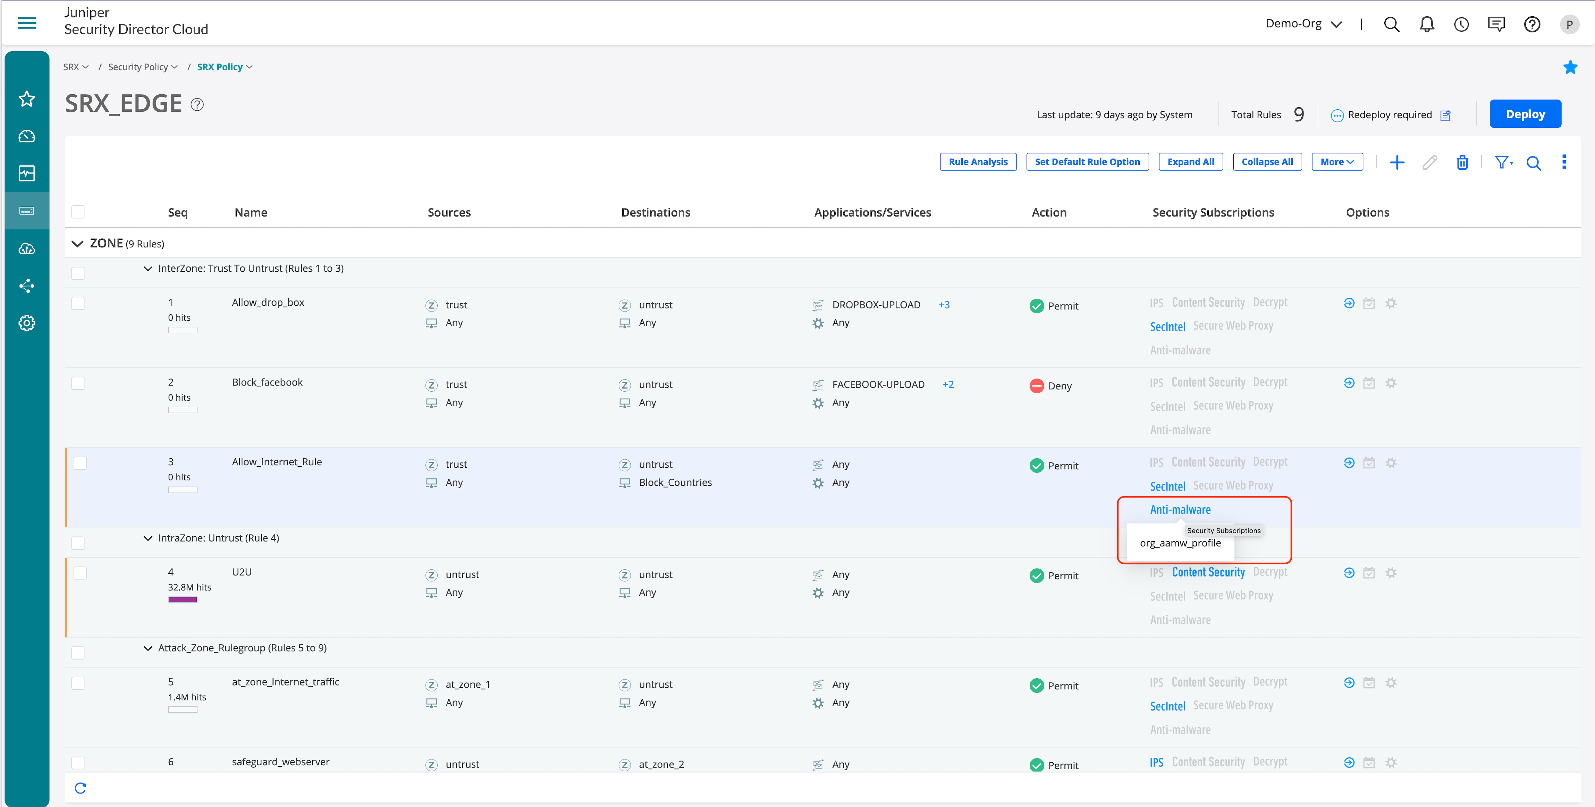
Task: Open the hamburger menu icon
Action: (x=27, y=23)
